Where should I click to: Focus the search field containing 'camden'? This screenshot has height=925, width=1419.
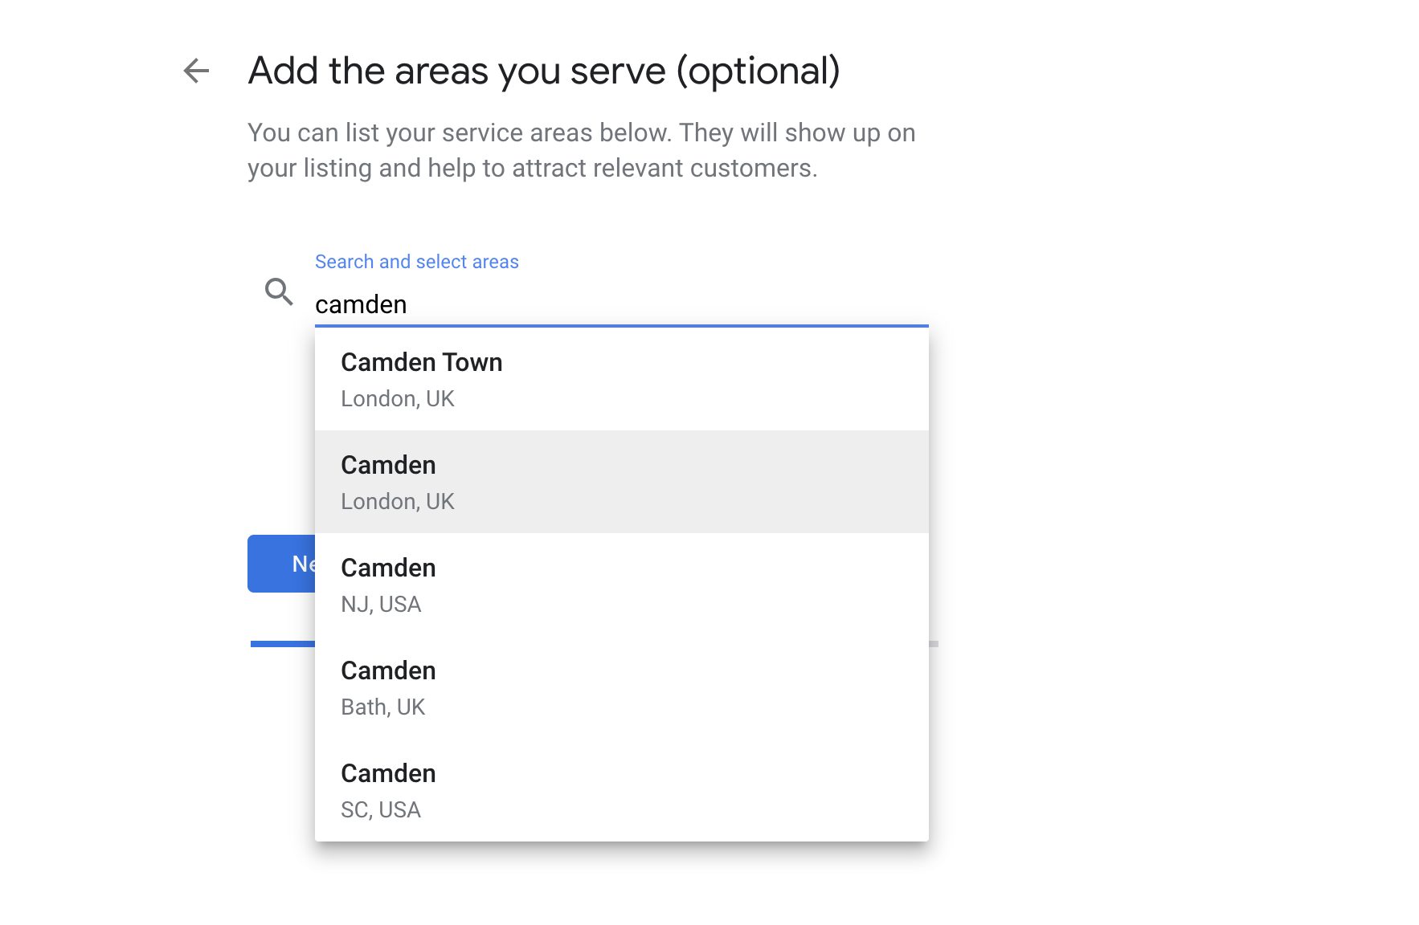click(621, 304)
